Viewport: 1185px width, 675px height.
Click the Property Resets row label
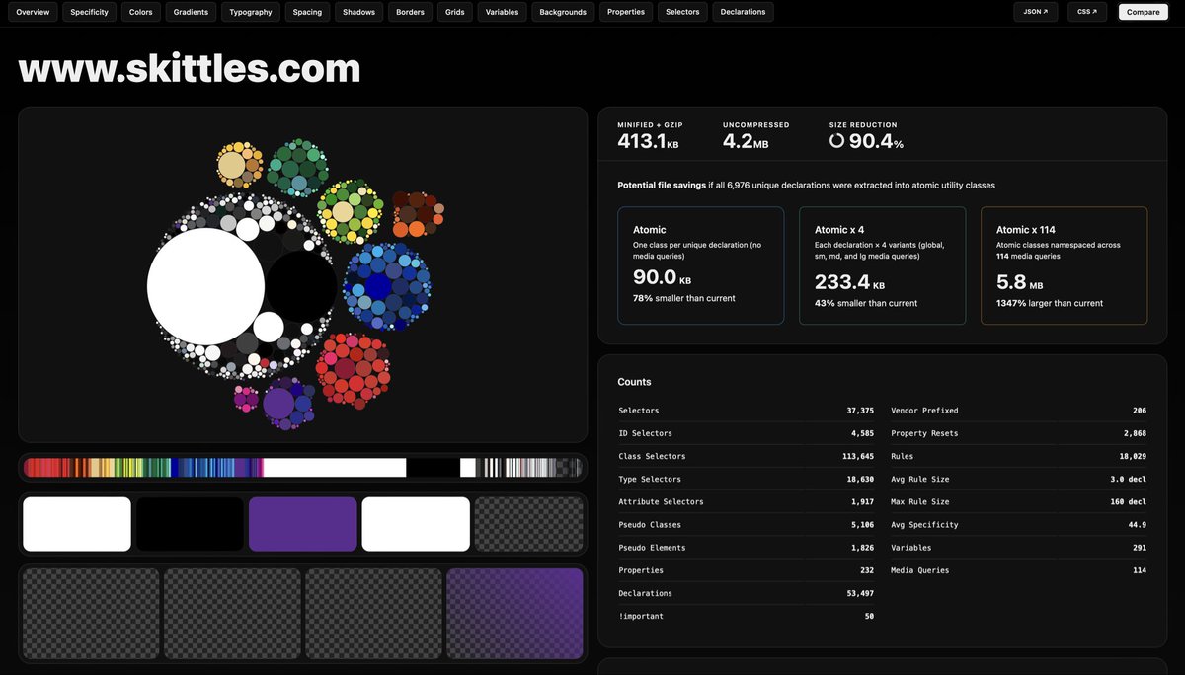[924, 433]
